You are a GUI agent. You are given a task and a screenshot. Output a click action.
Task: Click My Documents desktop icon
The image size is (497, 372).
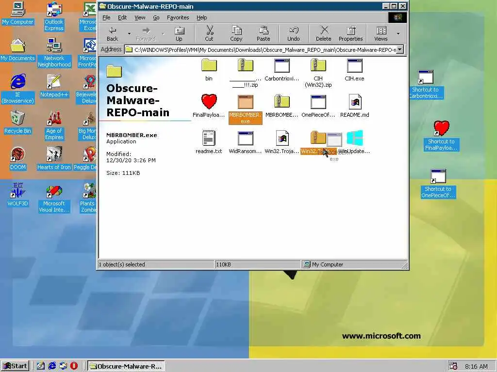point(18,50)
